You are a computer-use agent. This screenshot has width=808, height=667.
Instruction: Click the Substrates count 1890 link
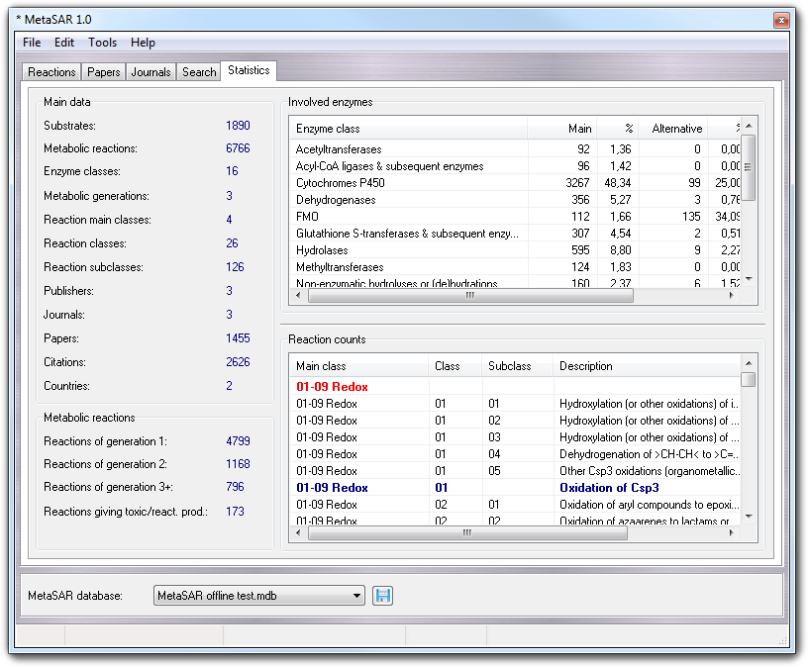[x=238, y=126]
